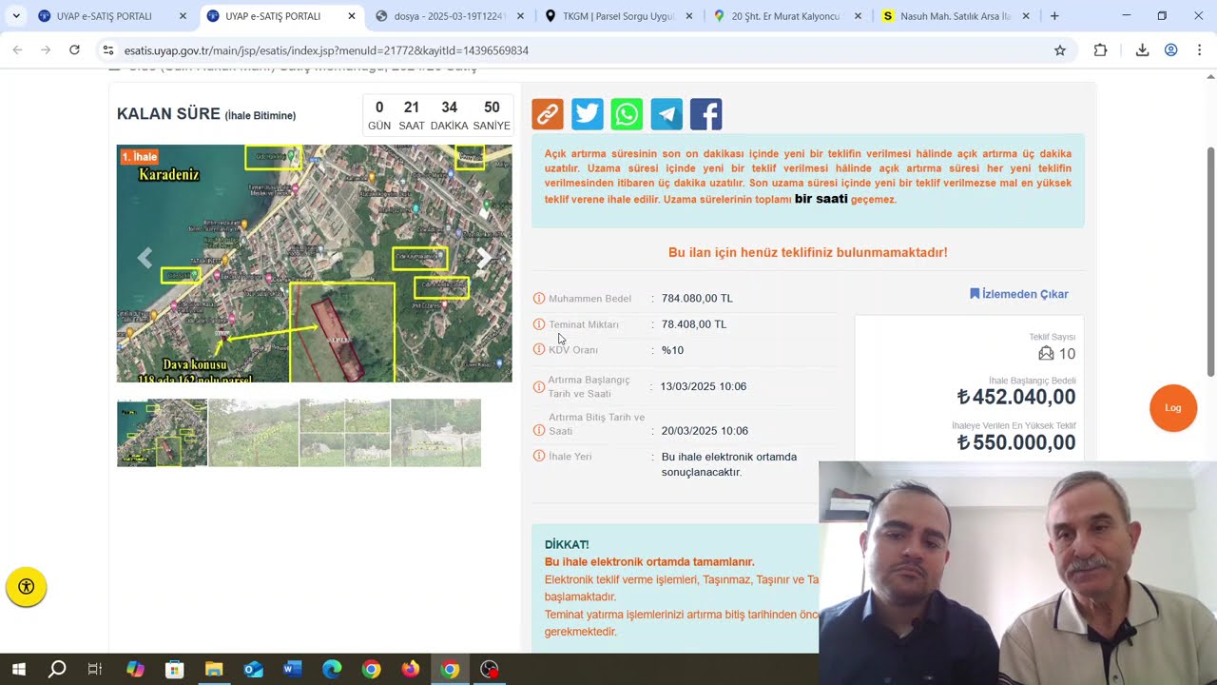Click the DİKKAT! notice heading

point(567,544)
